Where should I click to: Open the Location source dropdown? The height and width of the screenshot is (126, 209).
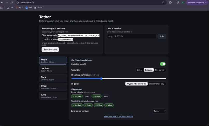click(x=66, y=39)
